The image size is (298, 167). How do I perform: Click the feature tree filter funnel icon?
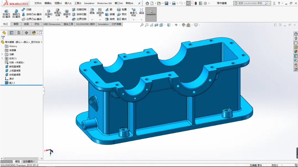tap(3, 38)
